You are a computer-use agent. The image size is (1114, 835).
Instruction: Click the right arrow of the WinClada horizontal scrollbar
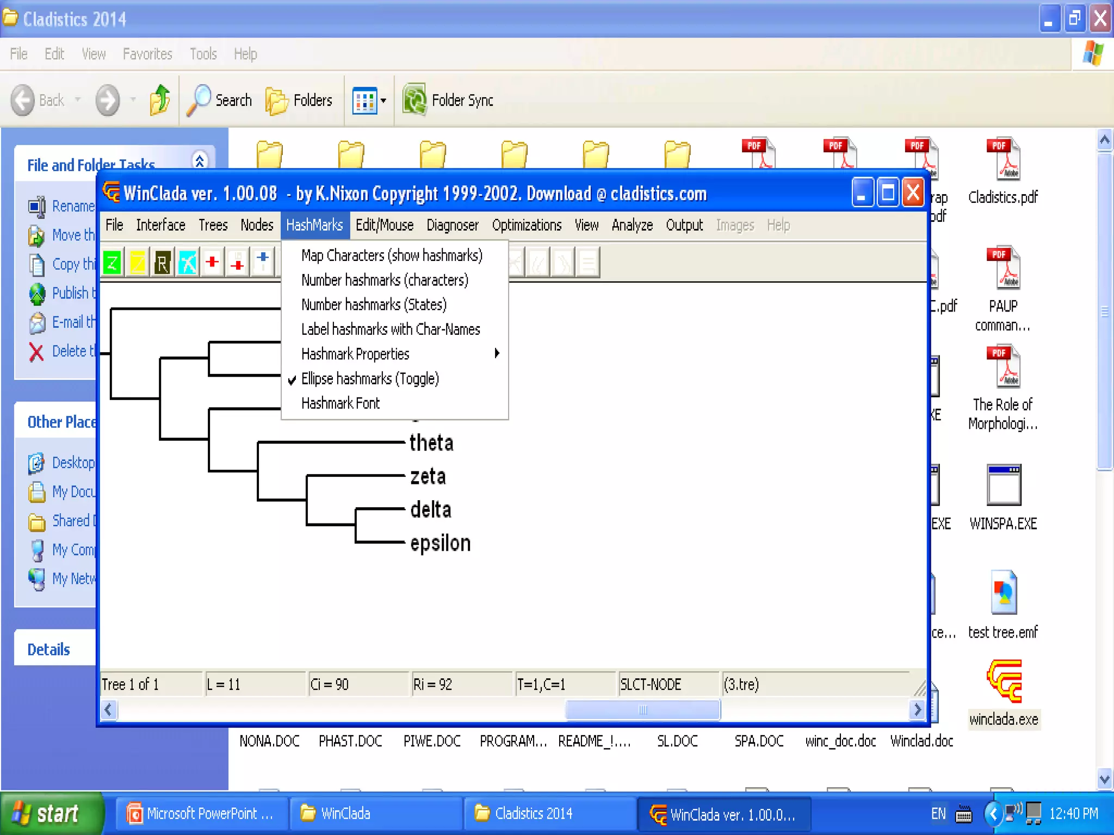coord(918,709)
